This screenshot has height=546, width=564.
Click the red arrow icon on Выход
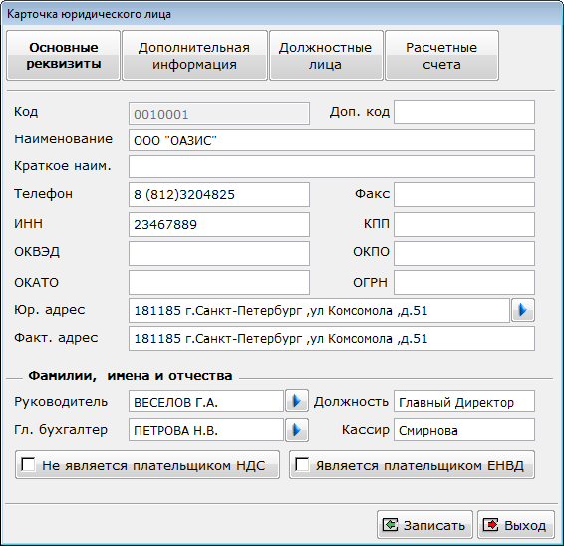pyautogui.click(x=491, y=525)
